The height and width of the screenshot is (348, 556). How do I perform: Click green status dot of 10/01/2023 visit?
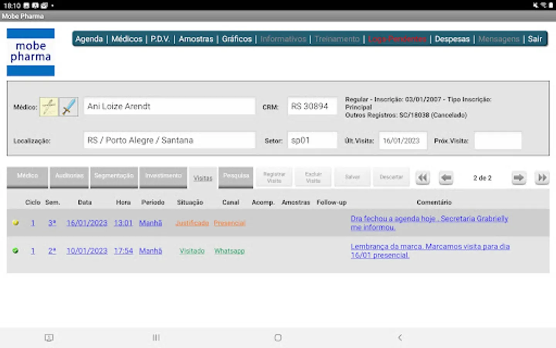[15, 251]
